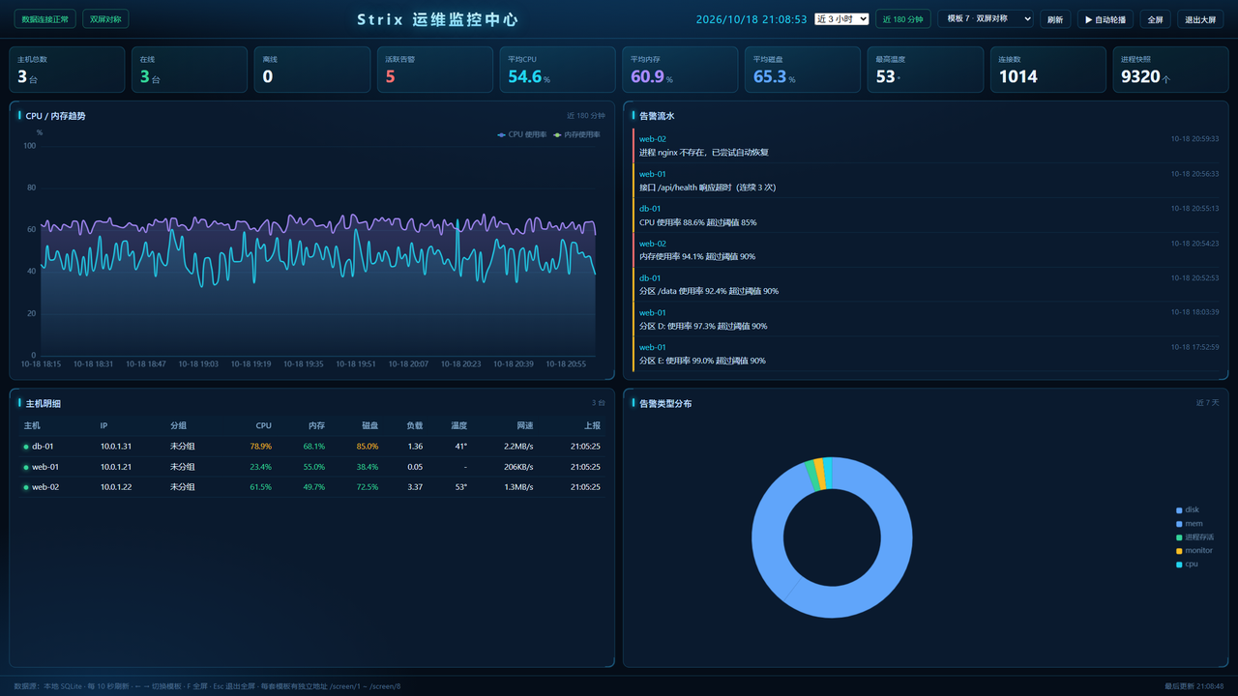Open the CPU 使用率 88.6% alert
The height and width of the screenshot is (696, 1238).
926,215
